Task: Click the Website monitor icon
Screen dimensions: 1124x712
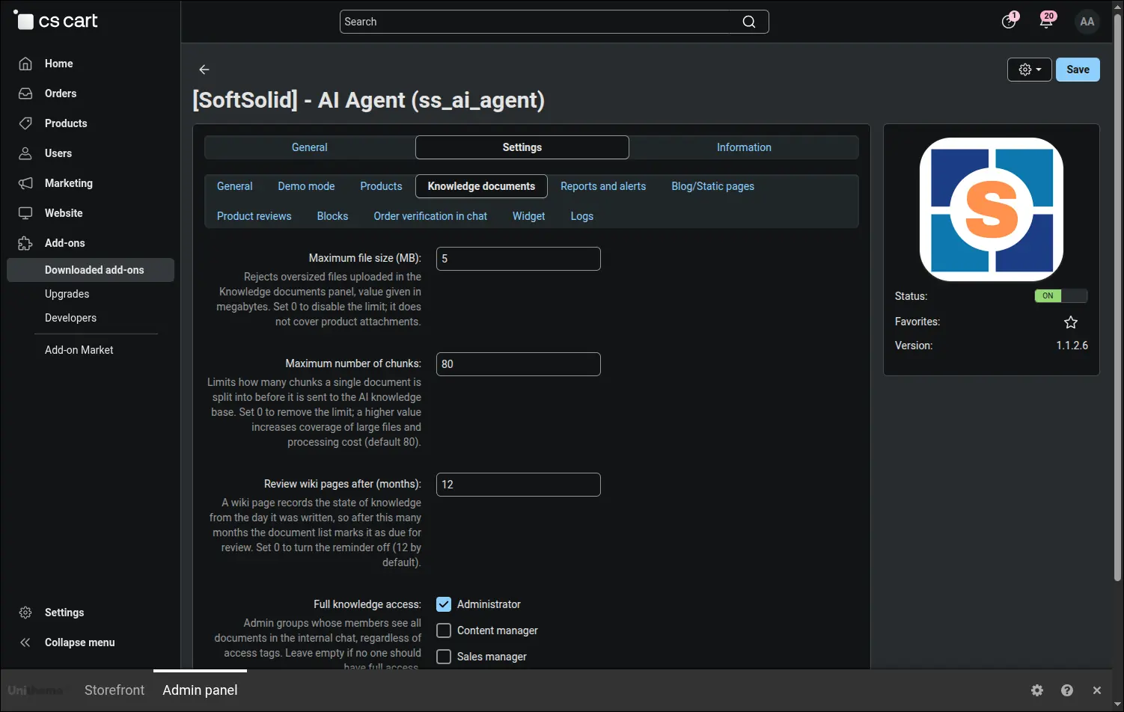Action: pos(25,213)
